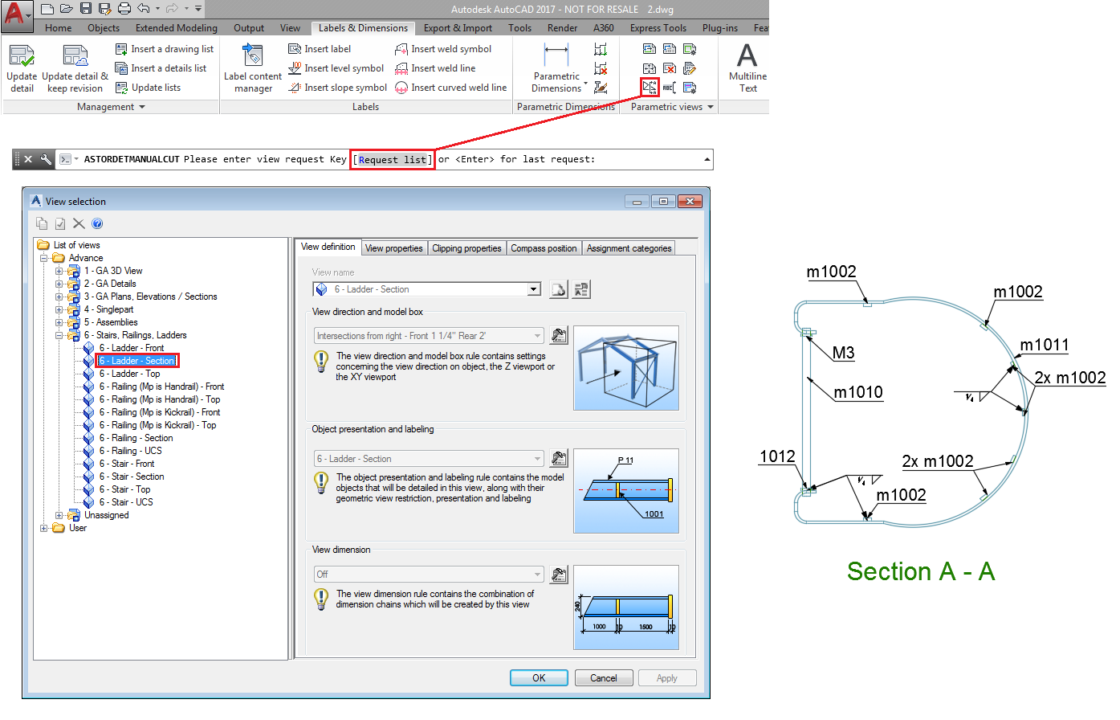The image size is (1120, 720).
Task: Open the View dimension Off dropdown
Action: click(x=537, y=574)
